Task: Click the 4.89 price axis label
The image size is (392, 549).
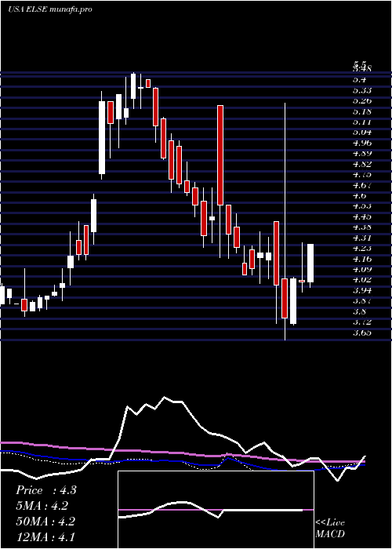Action: pos(362,154)
